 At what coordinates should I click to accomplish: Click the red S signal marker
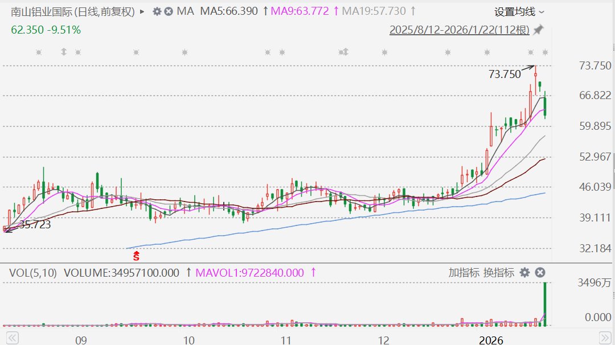pos(136,256)
